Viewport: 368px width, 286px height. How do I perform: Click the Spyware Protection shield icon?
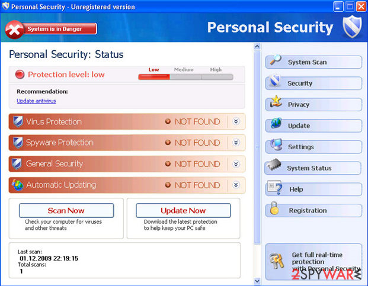point(18,143)
